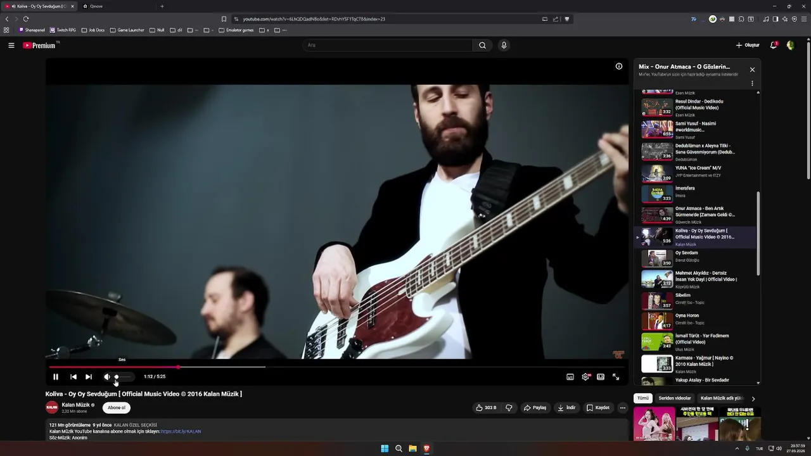This screenshot has height=456, width=811.
Task: Start voice search with microphone
Action: [504, 45]
